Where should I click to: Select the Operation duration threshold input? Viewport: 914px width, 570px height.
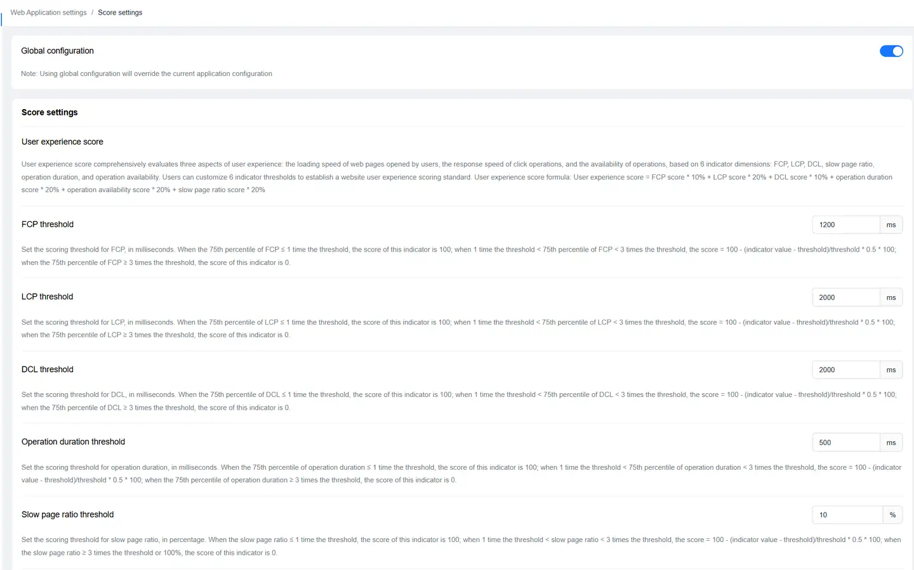click(845, 443)
